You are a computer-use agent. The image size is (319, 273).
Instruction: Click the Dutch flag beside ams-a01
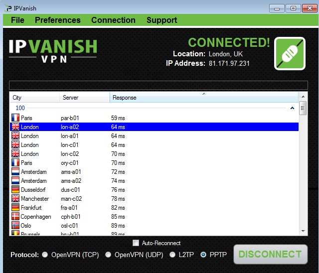[15, 171]
